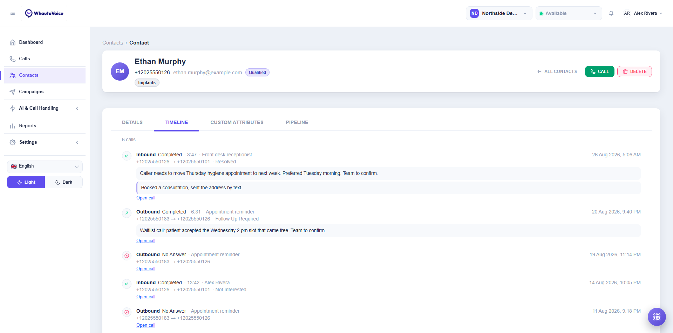Select Contacts in sidebar
Screen dimensions: 673x333
45,75
